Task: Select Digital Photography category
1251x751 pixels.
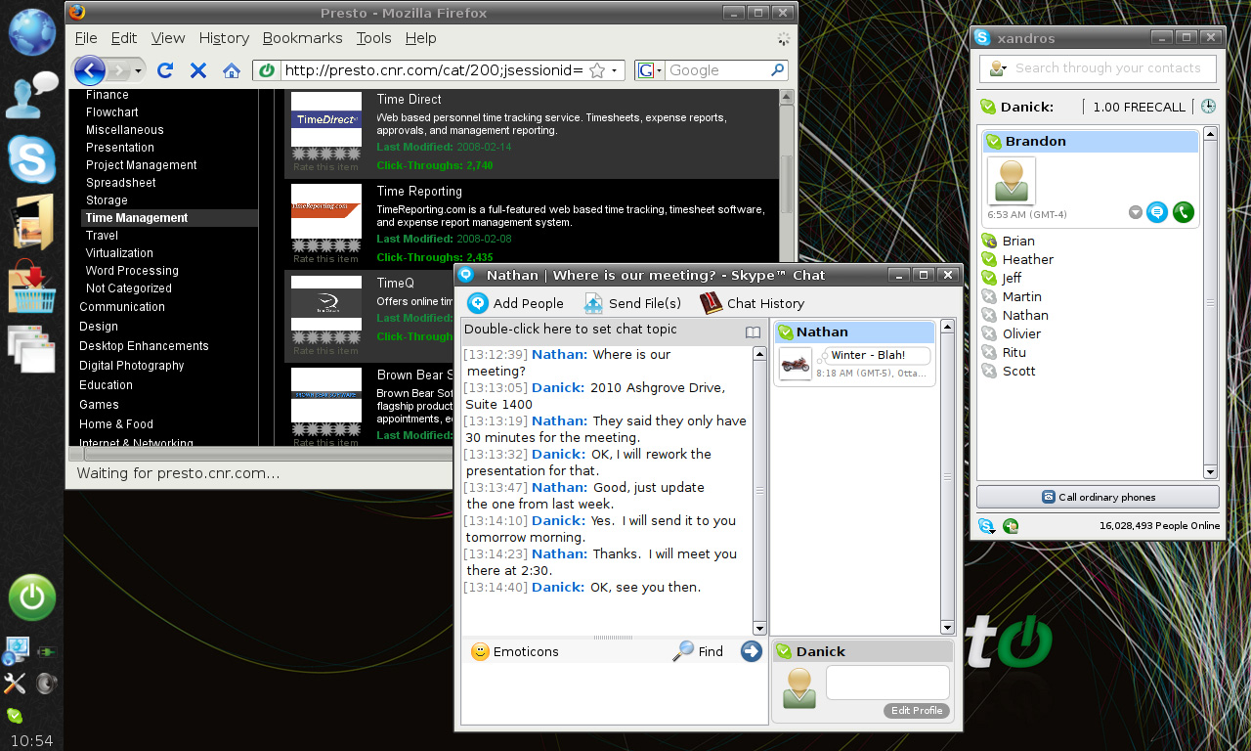Action: [132, 366]
